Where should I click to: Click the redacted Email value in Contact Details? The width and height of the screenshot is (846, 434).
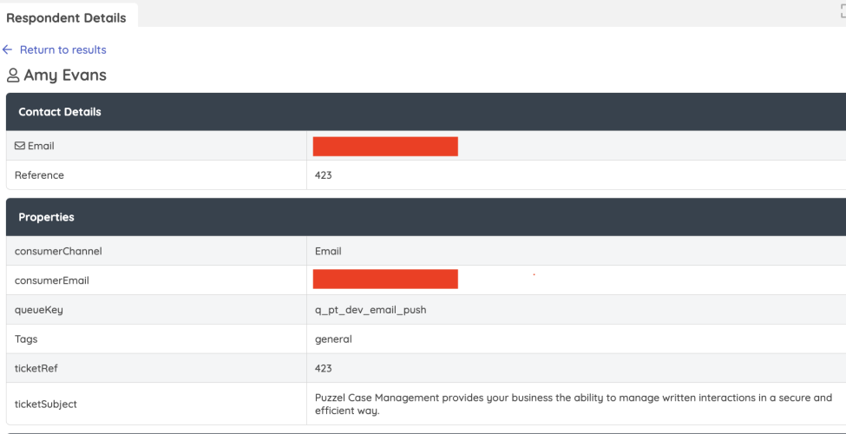385,146
